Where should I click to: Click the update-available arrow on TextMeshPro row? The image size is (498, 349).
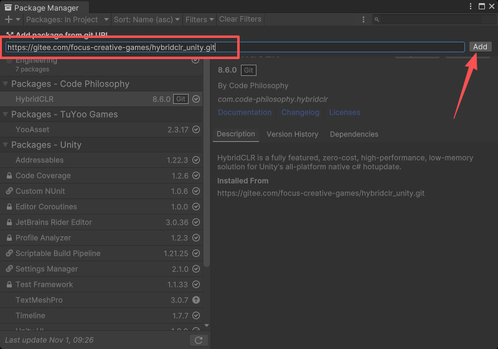(196, 300)
